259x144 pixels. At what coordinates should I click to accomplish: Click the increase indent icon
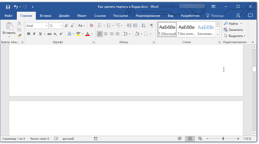coord(135,26)
